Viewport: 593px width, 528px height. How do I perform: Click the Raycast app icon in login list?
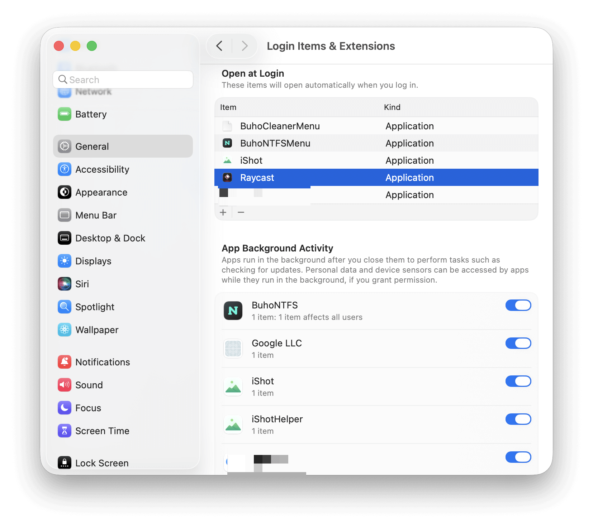tap(227, 178)
